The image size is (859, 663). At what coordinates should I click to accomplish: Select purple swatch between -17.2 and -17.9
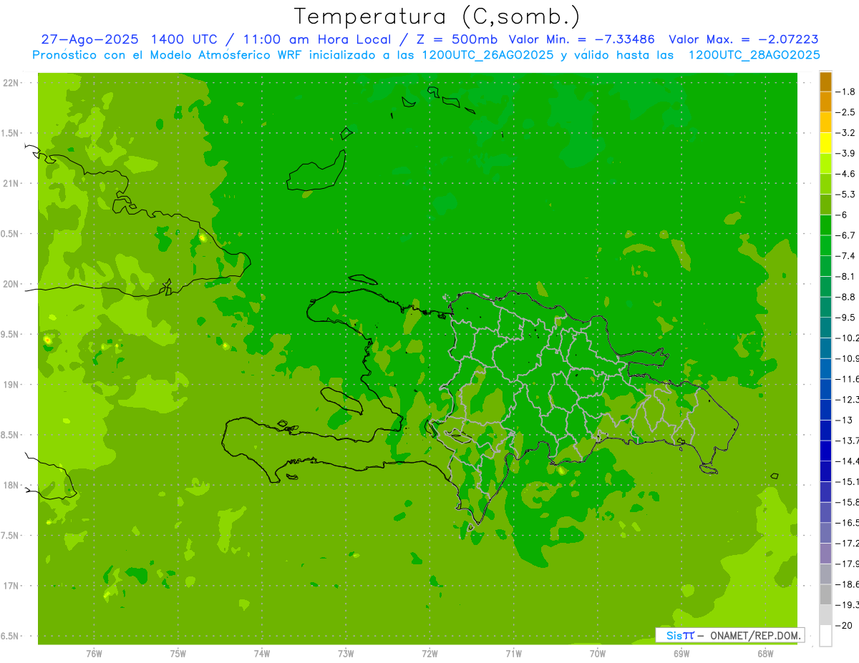[825, 553]
